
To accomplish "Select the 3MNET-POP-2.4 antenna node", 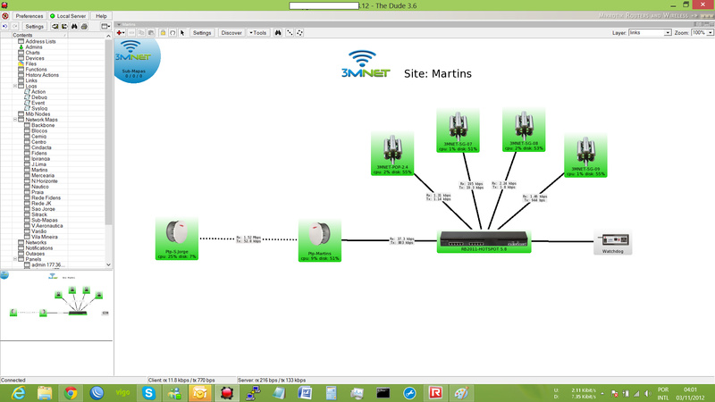I will pyautogui.click(x=392, y=154).
